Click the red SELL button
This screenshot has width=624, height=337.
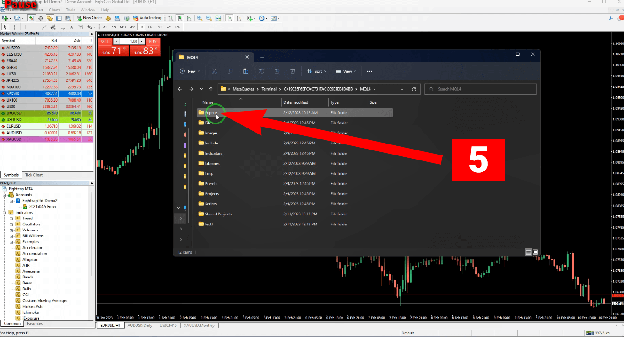coord(105,42)
